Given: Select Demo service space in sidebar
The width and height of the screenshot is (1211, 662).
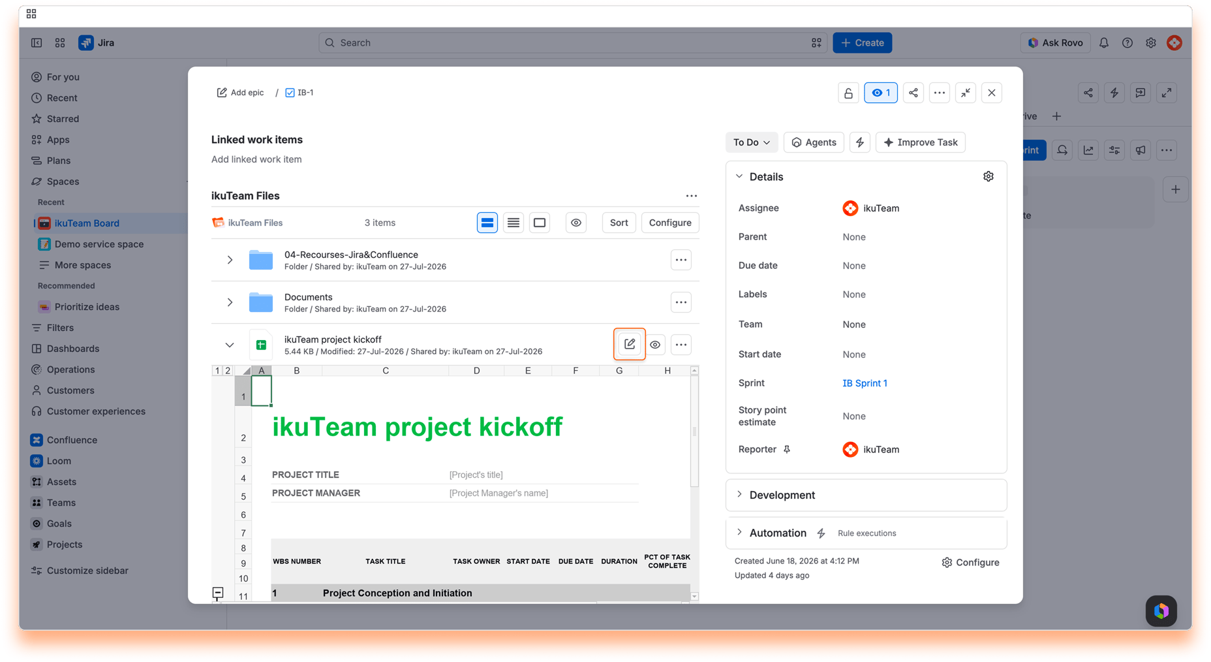Looking at the screenshot, I should point(99,244).
